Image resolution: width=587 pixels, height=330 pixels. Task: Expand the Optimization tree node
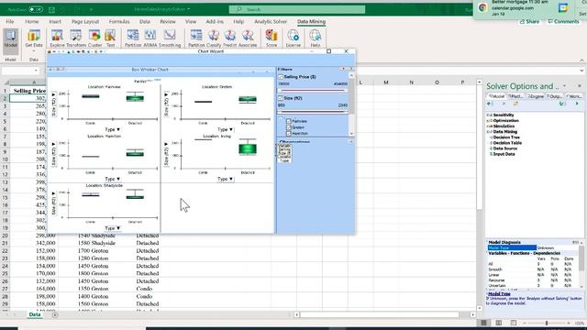489,121
